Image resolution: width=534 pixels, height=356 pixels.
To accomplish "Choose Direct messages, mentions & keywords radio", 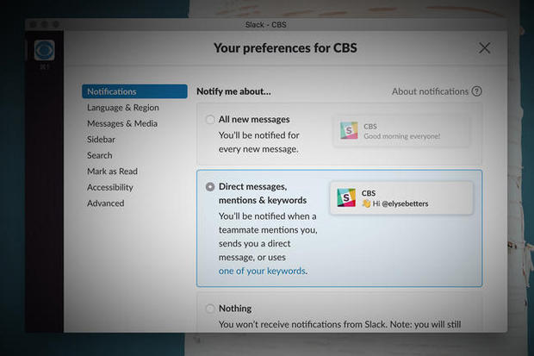I will (x=210, y=187).
